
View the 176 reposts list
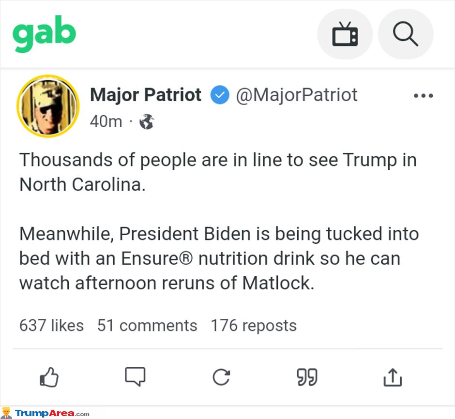pyautogui.click(x=253, y=326)
